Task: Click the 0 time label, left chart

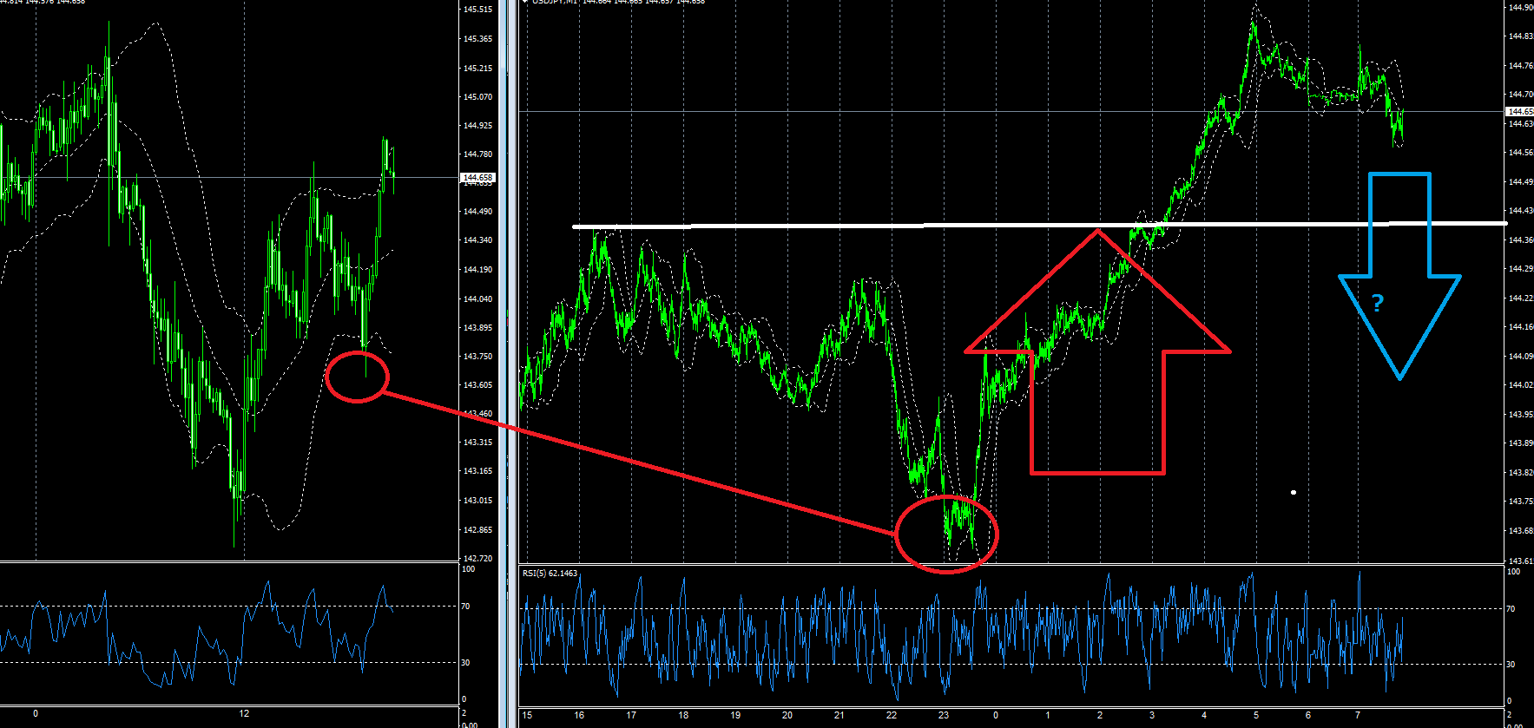Action: coord(36,713)
